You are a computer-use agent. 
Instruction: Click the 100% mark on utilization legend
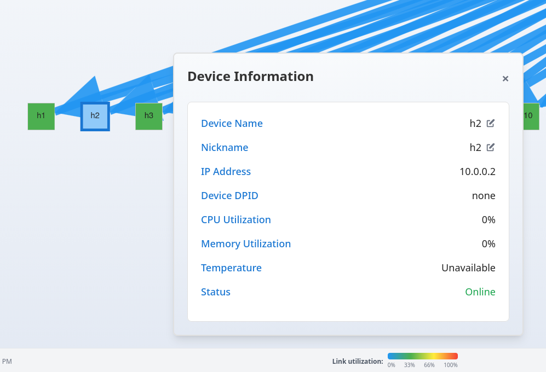coord(450,364)
